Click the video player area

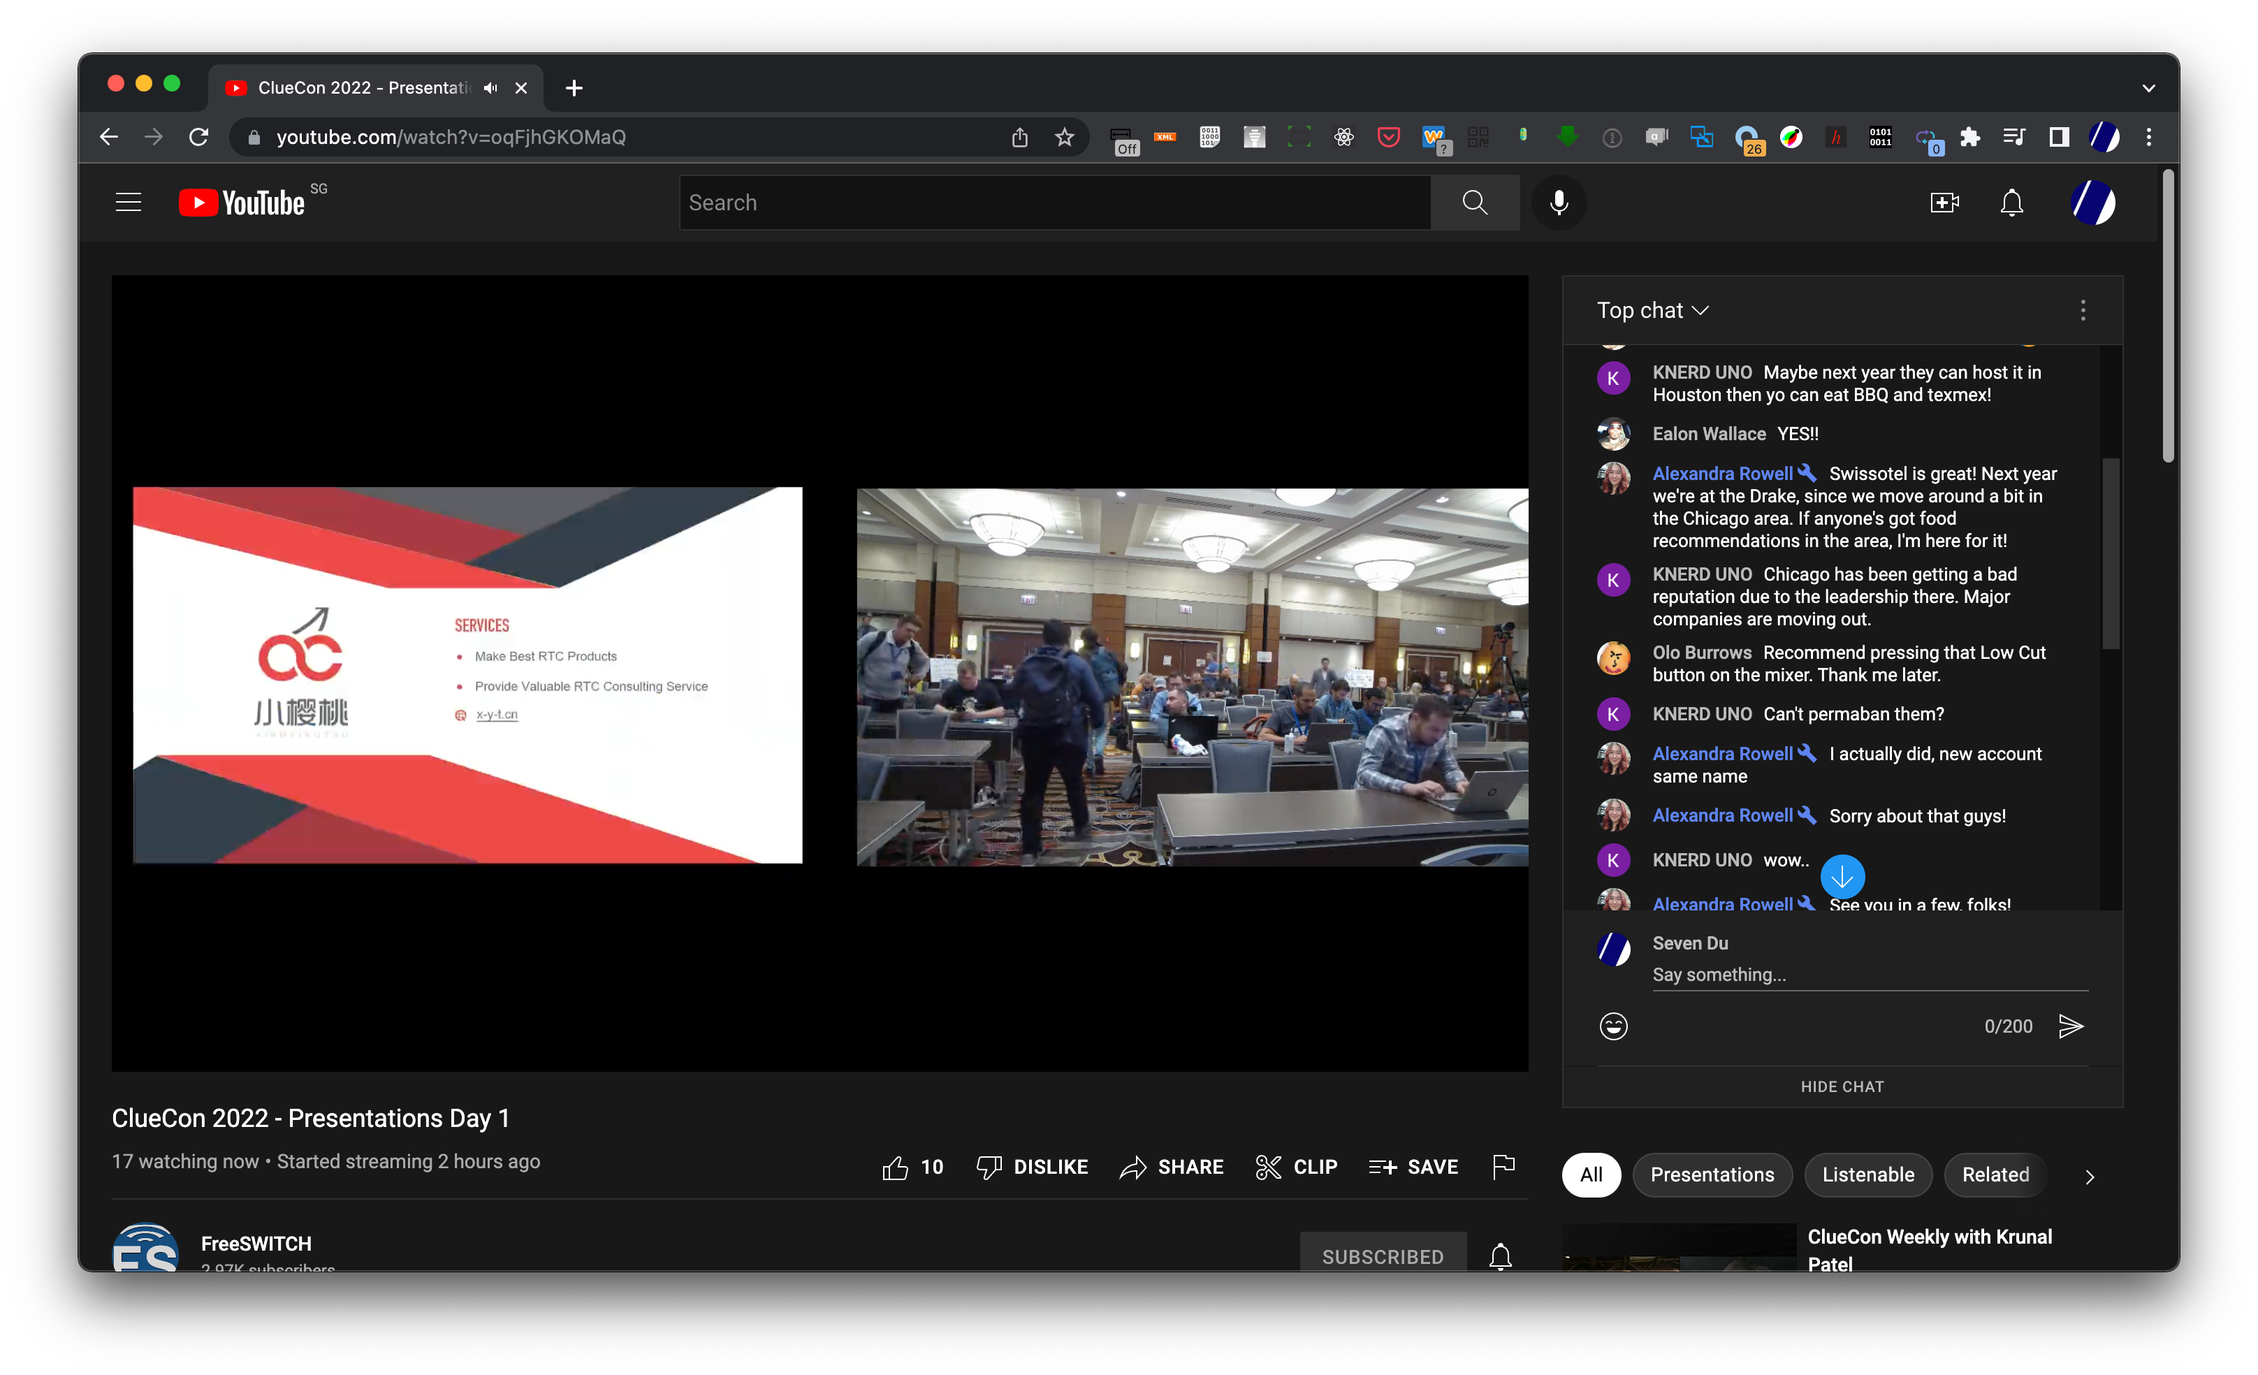(x=820, y=674)
